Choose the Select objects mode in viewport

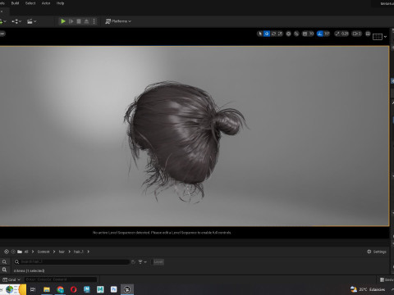coord(260,34)
